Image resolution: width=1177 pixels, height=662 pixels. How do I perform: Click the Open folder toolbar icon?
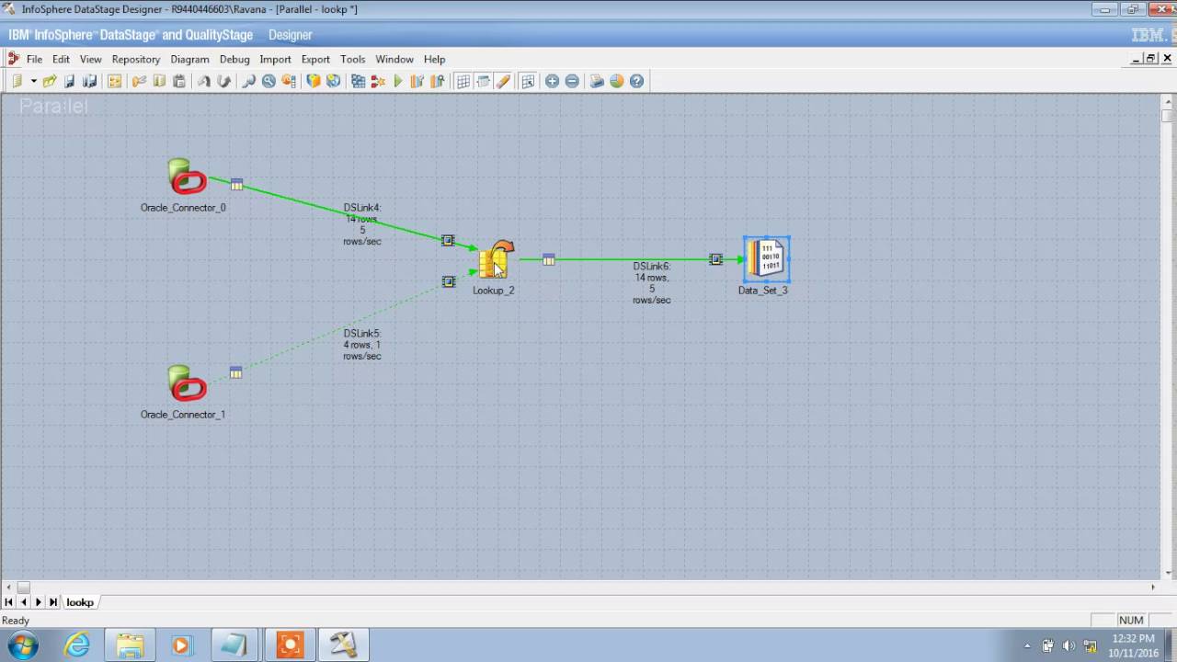coord(50,81)
